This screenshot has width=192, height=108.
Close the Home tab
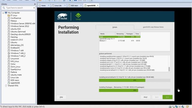(49, 5)
